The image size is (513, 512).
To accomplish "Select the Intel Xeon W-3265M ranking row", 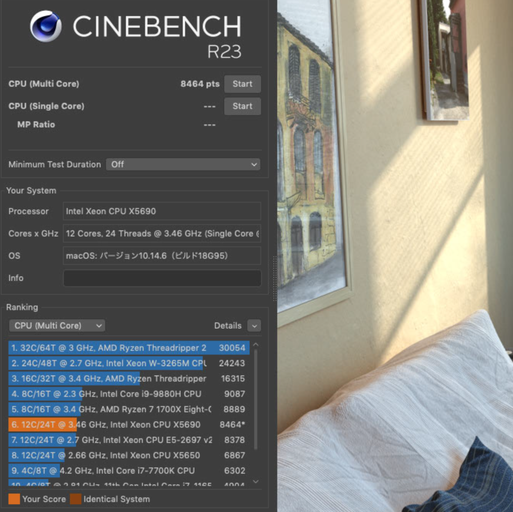I will coord(129,363).
